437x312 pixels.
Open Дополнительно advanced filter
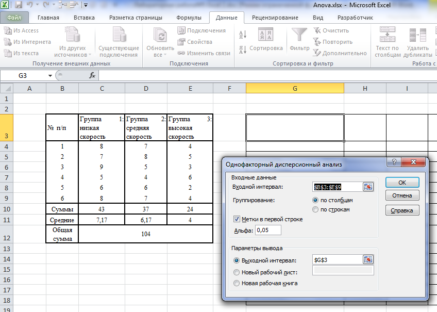tap(340, 53)
